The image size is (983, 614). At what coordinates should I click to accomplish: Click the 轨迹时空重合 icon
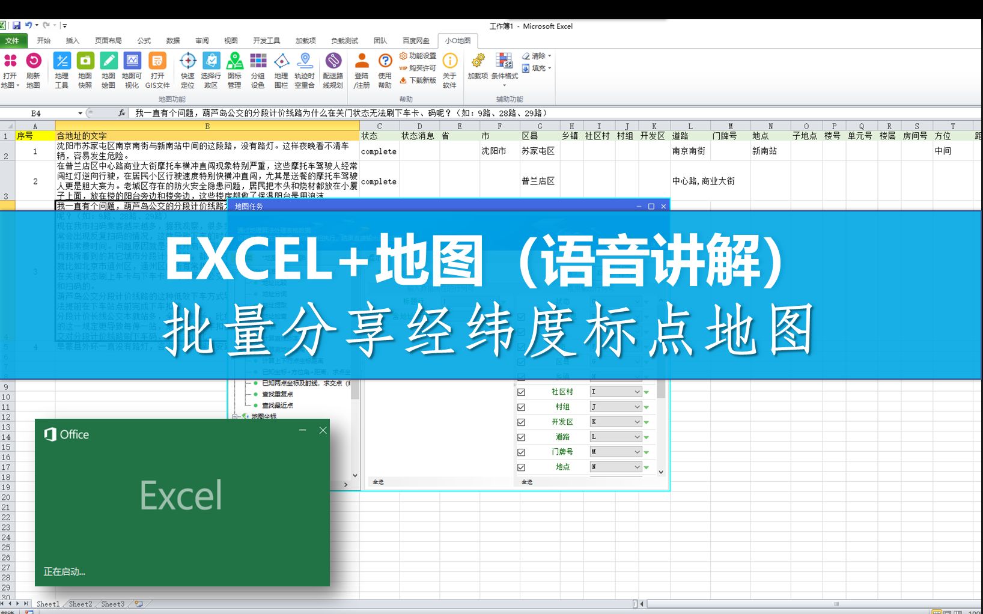tap(305, 71)
